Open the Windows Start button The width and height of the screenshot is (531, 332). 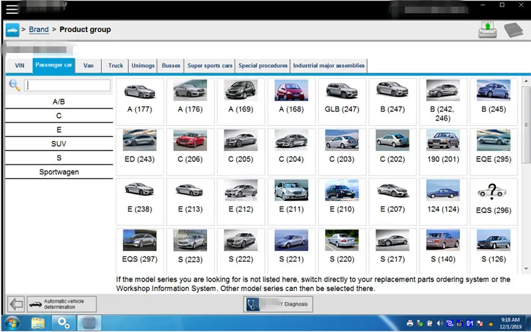coord(12,323)
